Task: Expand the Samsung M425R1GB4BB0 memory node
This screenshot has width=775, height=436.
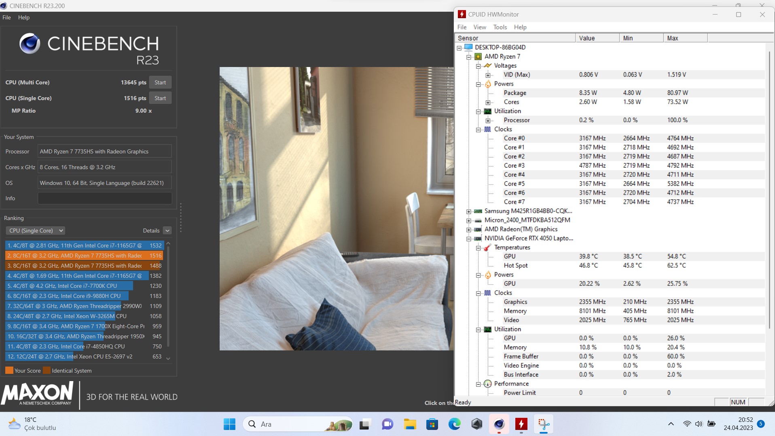Action: coord(469,212)
